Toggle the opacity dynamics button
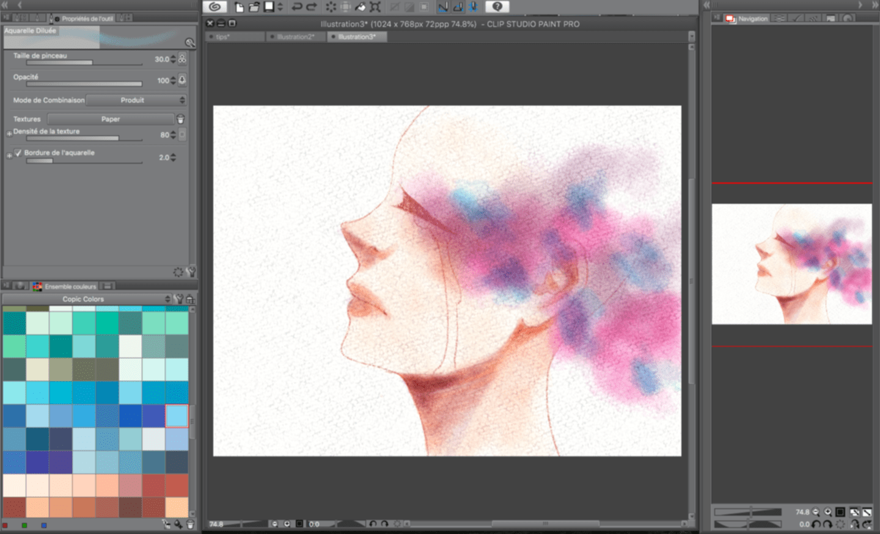Viewport: 880px width, 534px height. coord(182,81)
